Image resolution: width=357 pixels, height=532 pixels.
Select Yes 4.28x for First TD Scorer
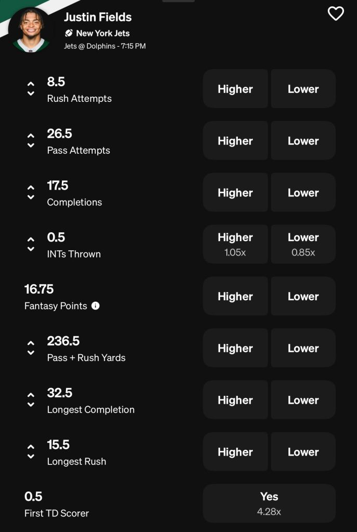pyautogui.click(x=269, y=503)
